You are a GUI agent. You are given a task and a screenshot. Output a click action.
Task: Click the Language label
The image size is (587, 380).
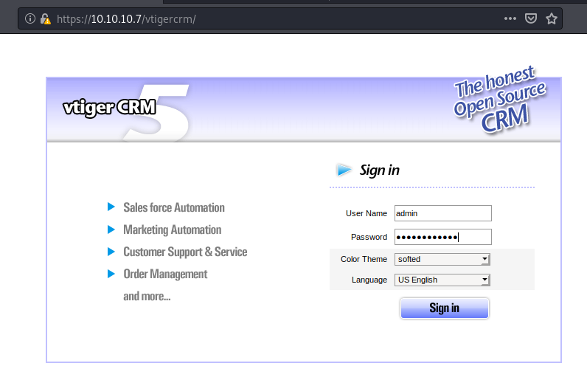pyautogui.click(x=369, y=280)
